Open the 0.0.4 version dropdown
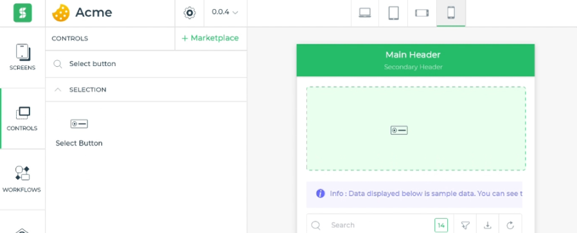The image size is (577, 233). (x=225, y=12)
